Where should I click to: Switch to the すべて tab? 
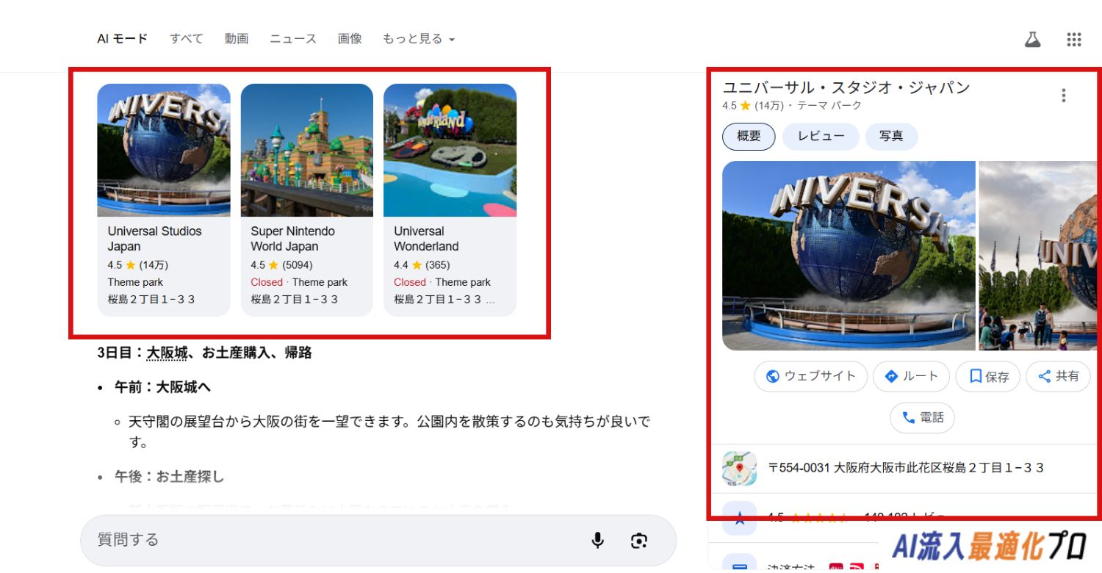187,39
